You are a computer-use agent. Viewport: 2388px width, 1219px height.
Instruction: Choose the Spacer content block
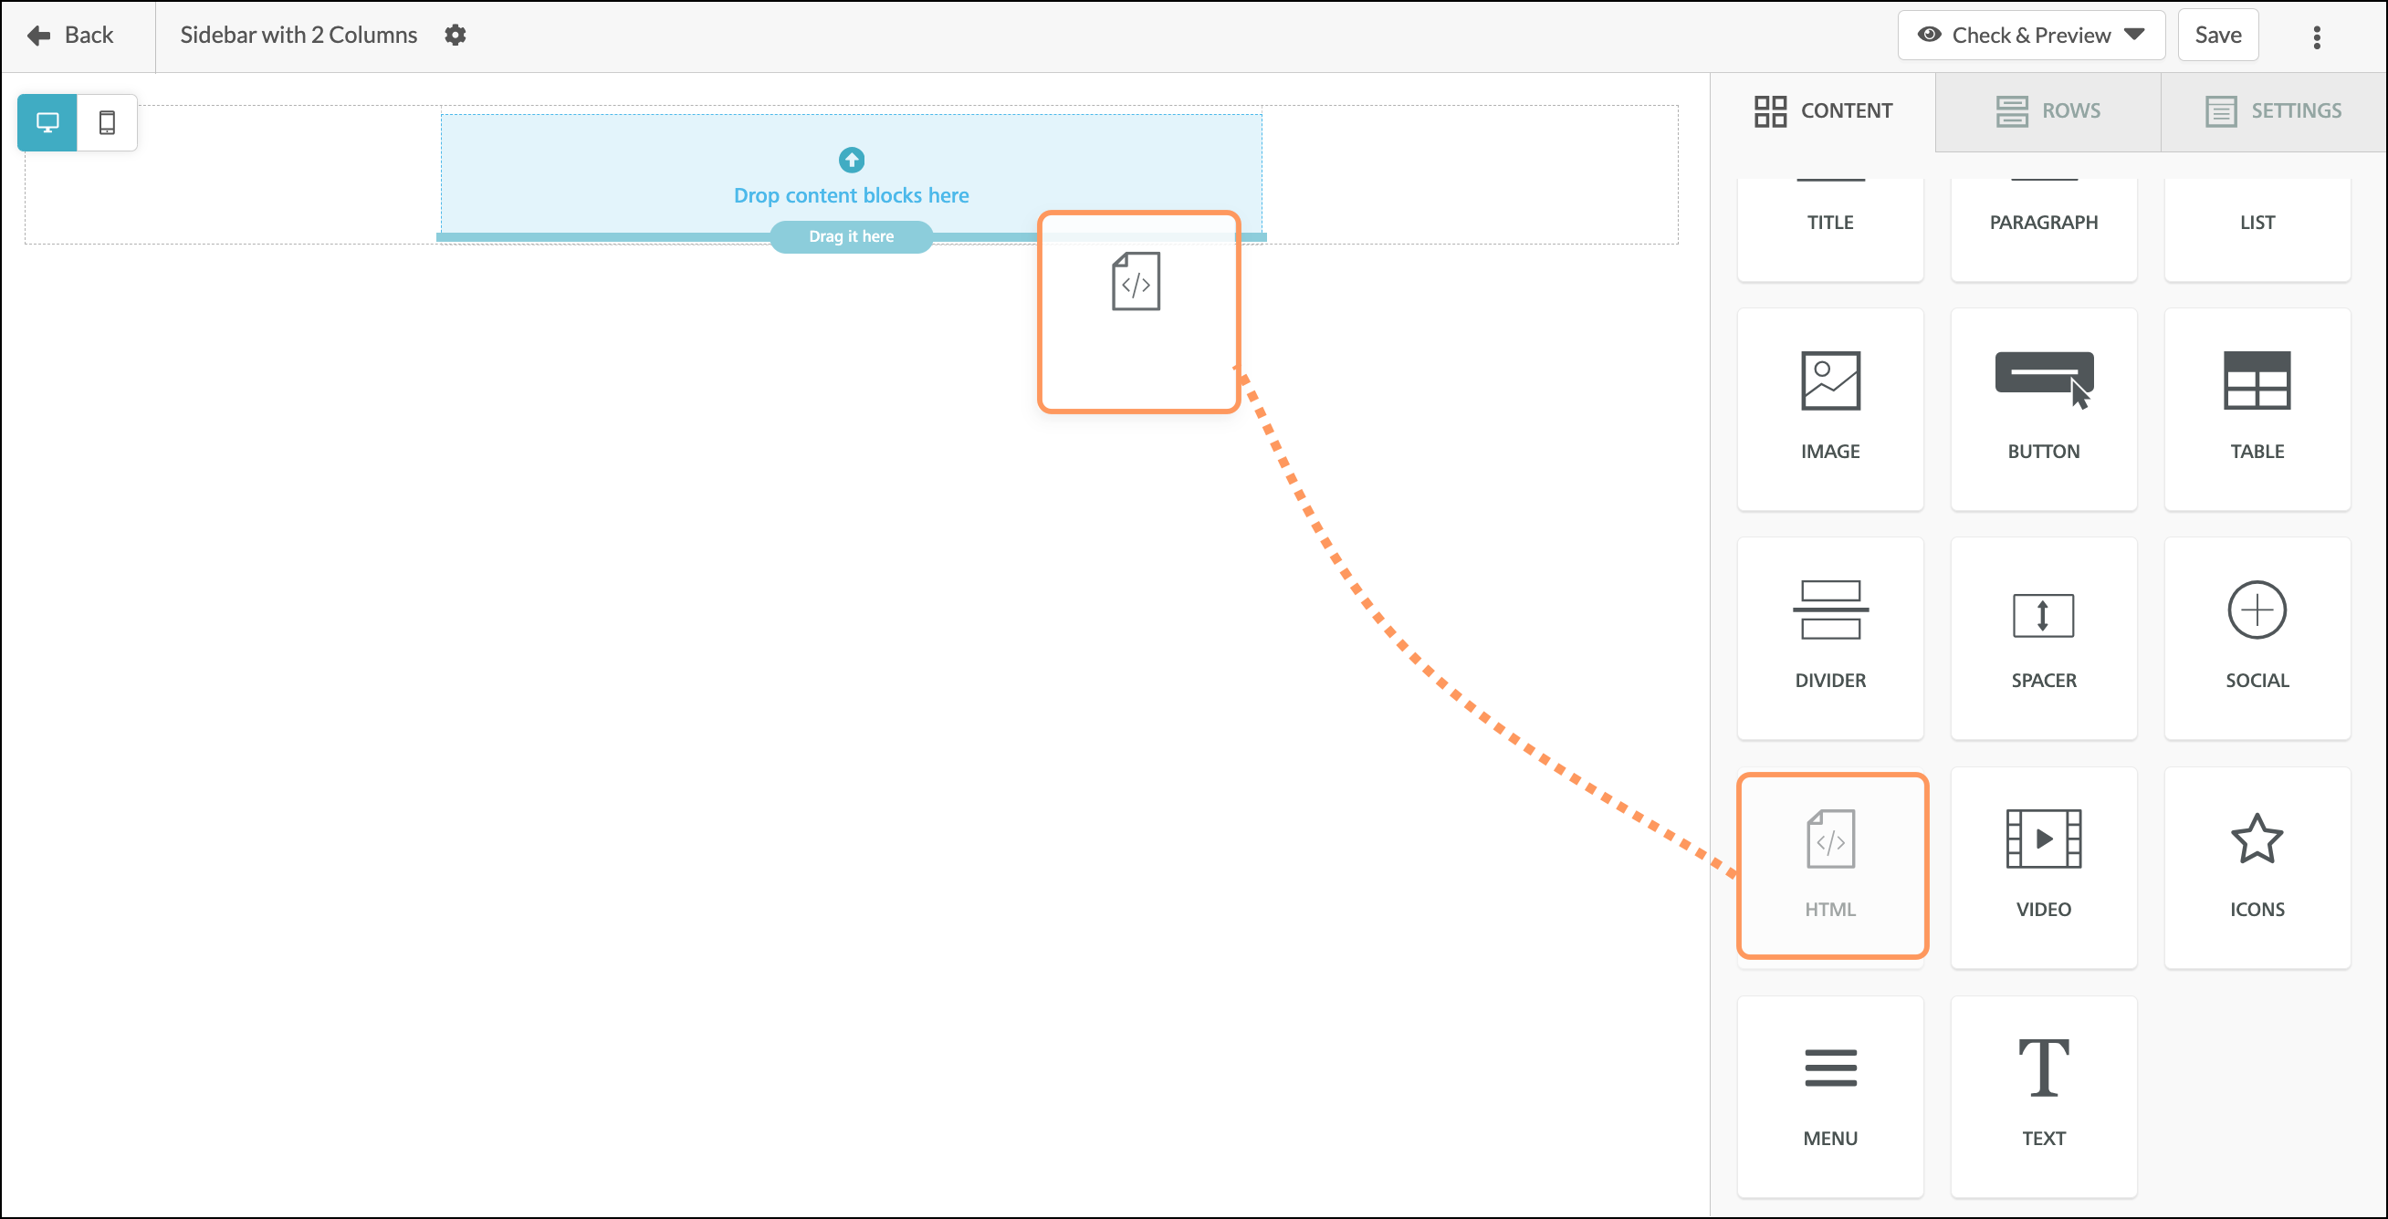click(x=2043, y=637)
